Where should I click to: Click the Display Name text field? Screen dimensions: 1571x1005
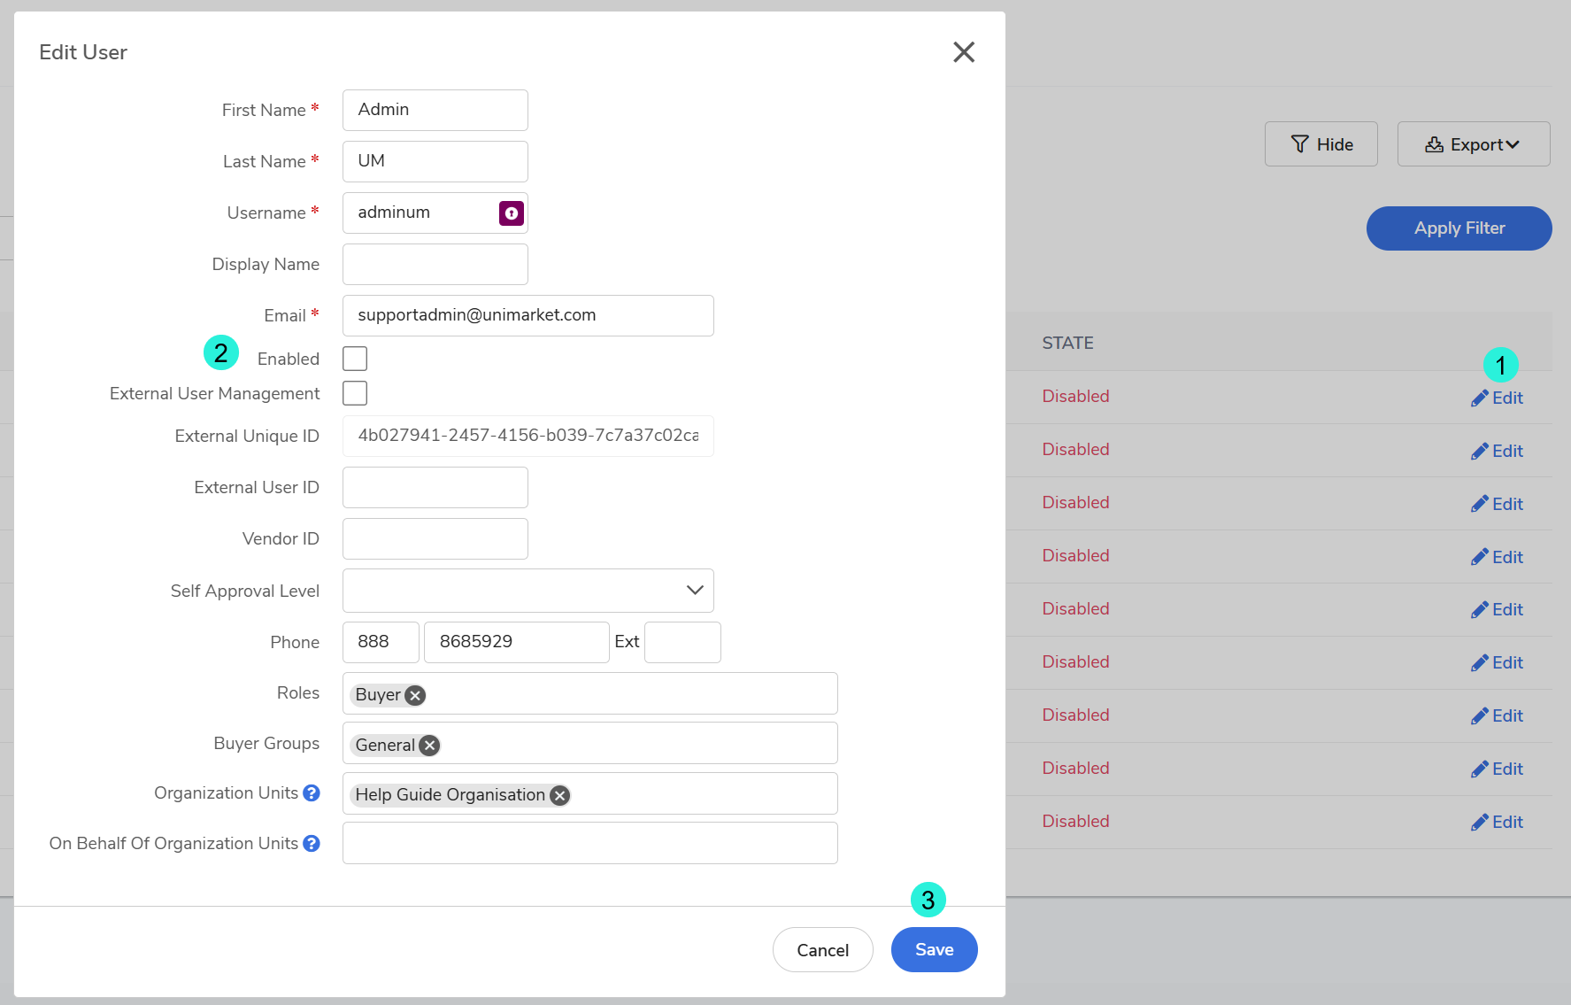click(x=435, y=265)
